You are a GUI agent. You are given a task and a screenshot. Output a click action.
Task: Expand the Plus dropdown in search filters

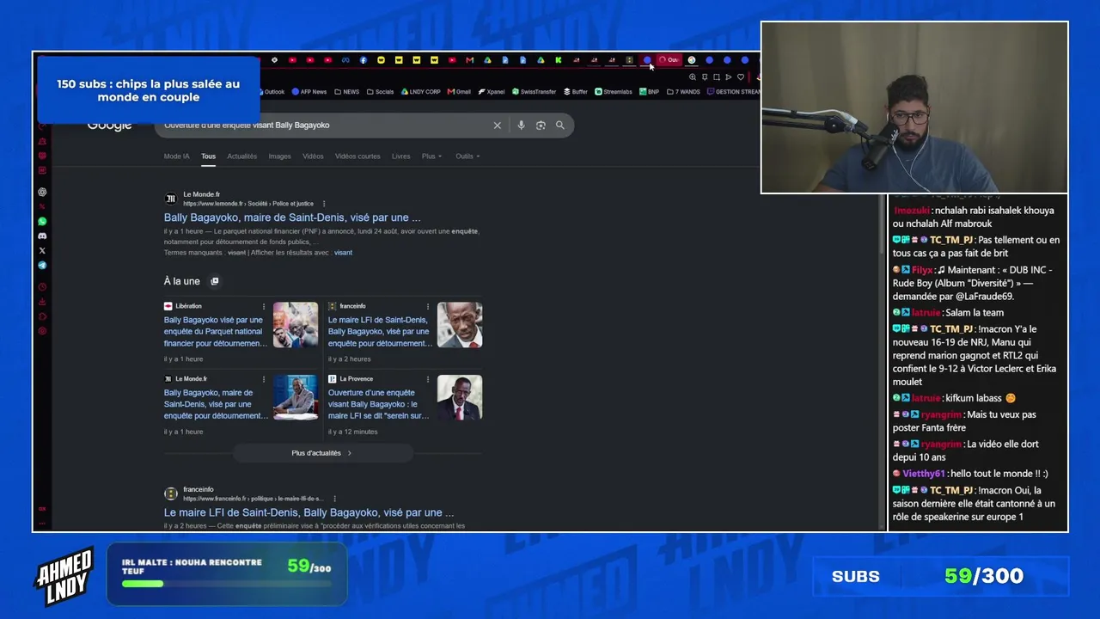tap(431, 156)
